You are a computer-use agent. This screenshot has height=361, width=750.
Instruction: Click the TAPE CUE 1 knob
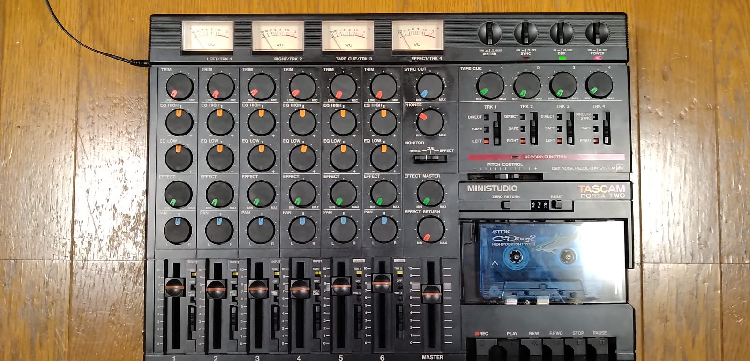pos(490,85)
